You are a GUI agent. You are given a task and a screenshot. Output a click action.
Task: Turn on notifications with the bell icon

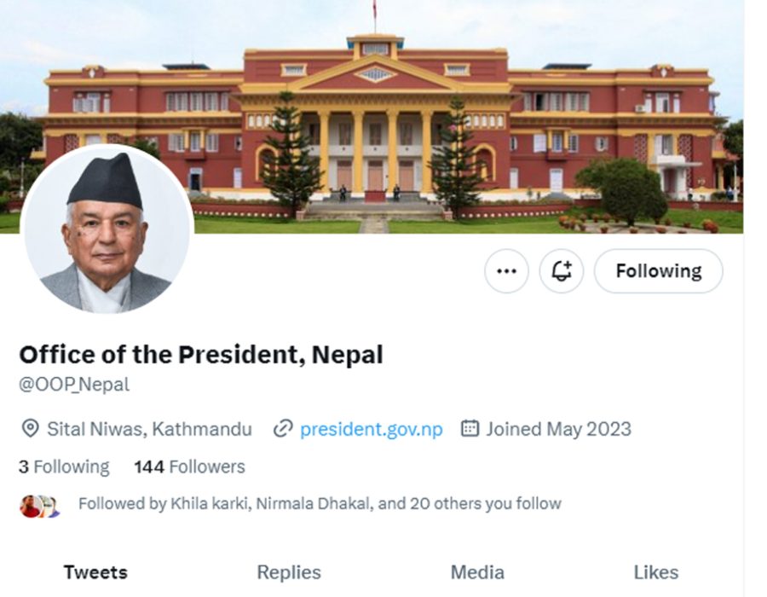click(x=562, y=271)
